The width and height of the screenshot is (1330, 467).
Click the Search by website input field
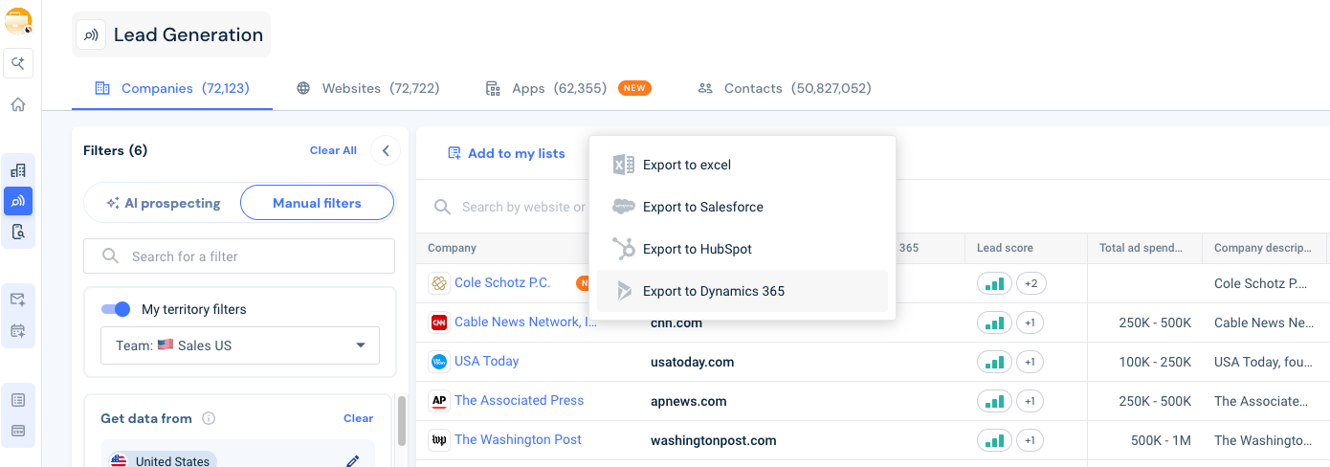click(x=522, y=207)
